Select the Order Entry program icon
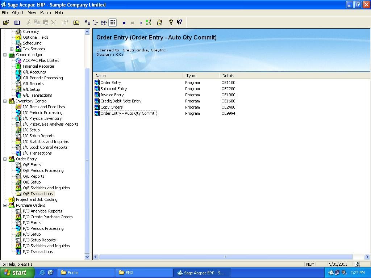The image size is (371, 278). (x=97, y=83)
